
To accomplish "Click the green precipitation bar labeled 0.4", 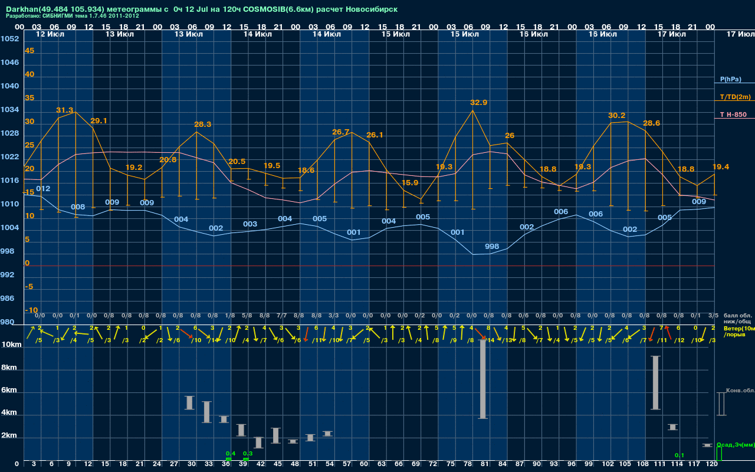I will click(228, 459).
